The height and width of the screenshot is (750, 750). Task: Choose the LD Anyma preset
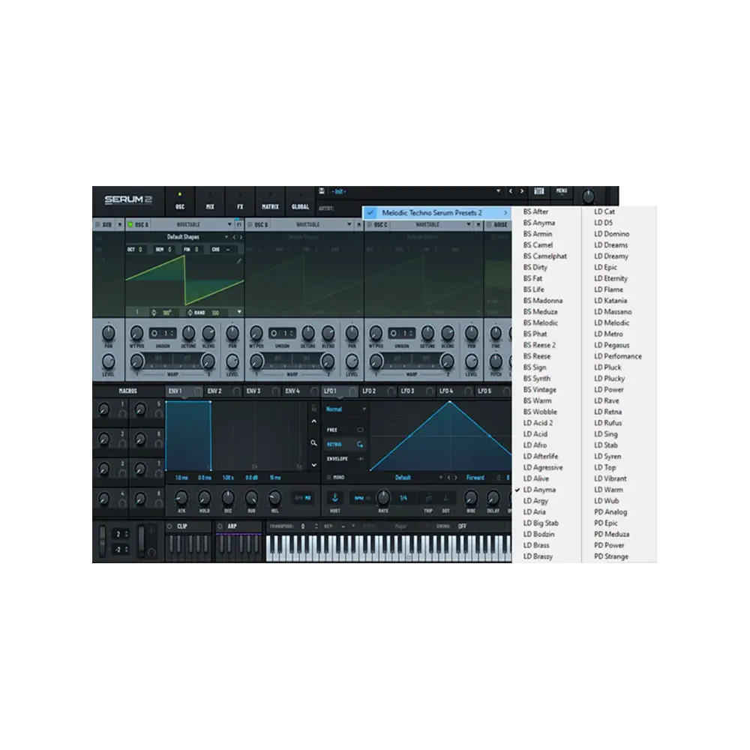(539, 490)
